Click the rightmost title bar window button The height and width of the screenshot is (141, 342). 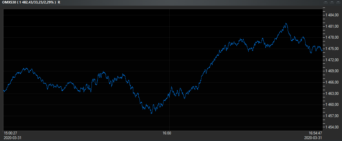point(338,2)
